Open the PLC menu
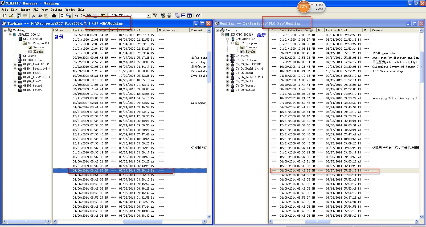 click(x=36, y=10)
